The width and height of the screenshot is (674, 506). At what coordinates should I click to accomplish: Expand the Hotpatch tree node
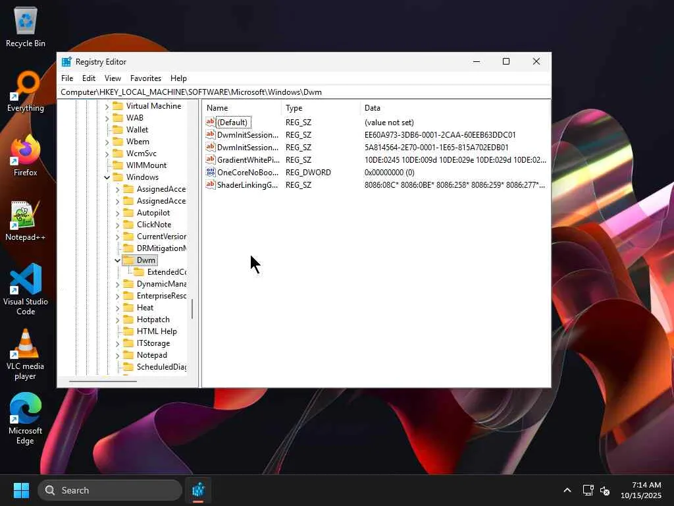(x=117, y=320)
